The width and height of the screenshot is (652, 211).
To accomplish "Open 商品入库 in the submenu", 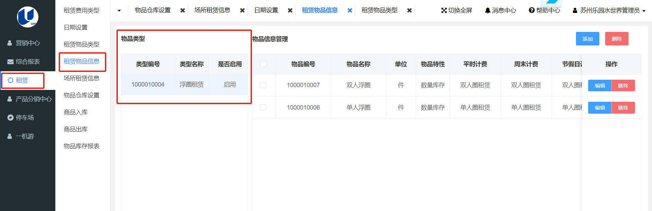I will [x=76, y=112].
